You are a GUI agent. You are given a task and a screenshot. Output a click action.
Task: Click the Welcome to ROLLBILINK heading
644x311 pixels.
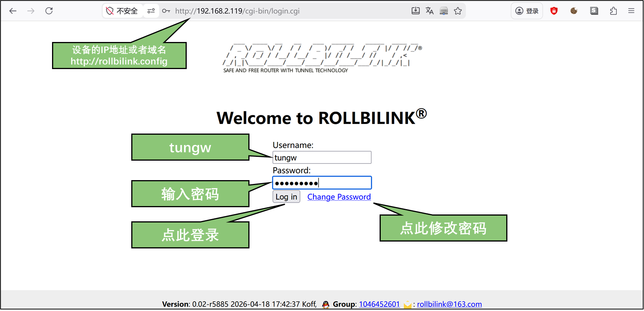322,118
